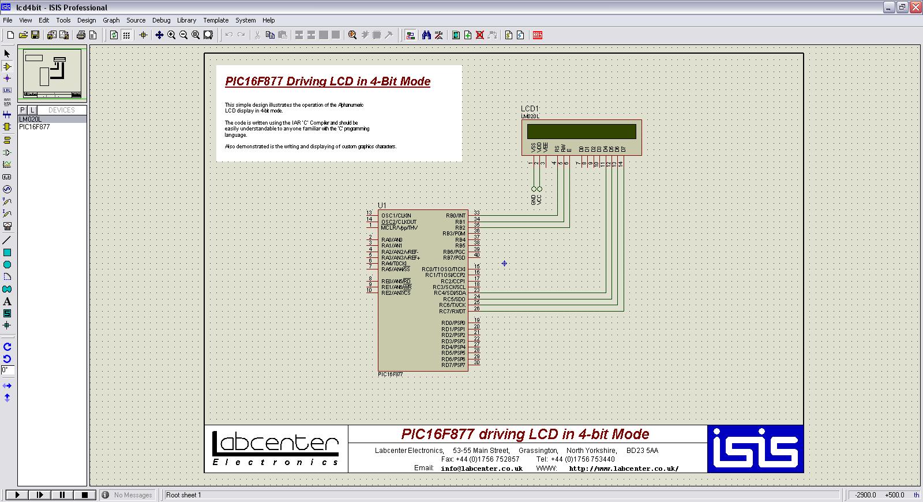The height and width of the screenshot is (502, 923).
Task: Select LM020L in the devices list
Action: click(x=52, y=119)
